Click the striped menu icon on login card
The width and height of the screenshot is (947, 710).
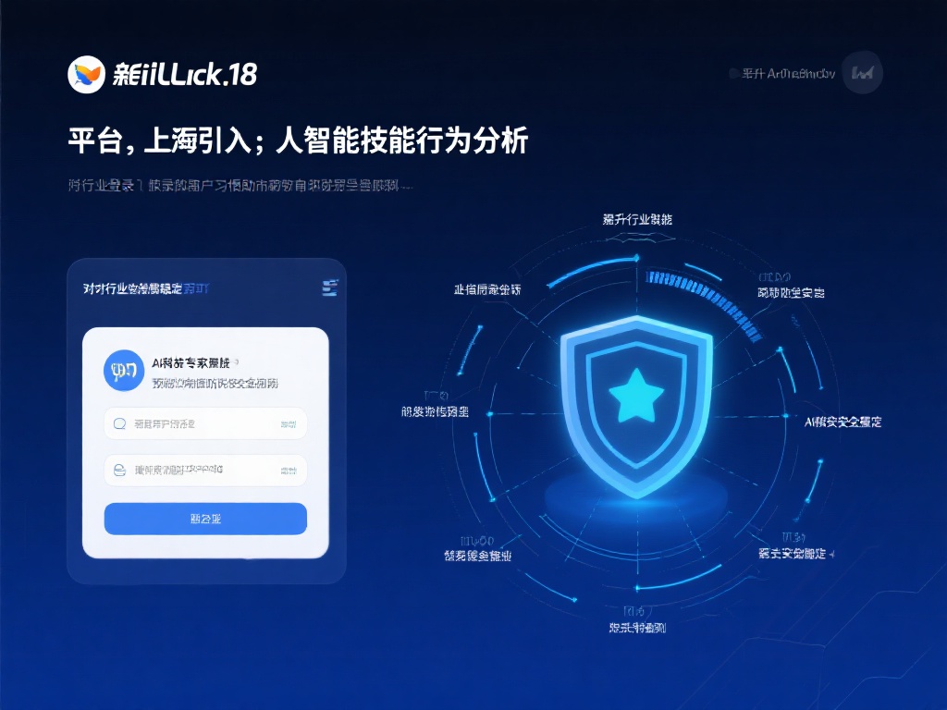pyautogui.click(x=330, y=288)
